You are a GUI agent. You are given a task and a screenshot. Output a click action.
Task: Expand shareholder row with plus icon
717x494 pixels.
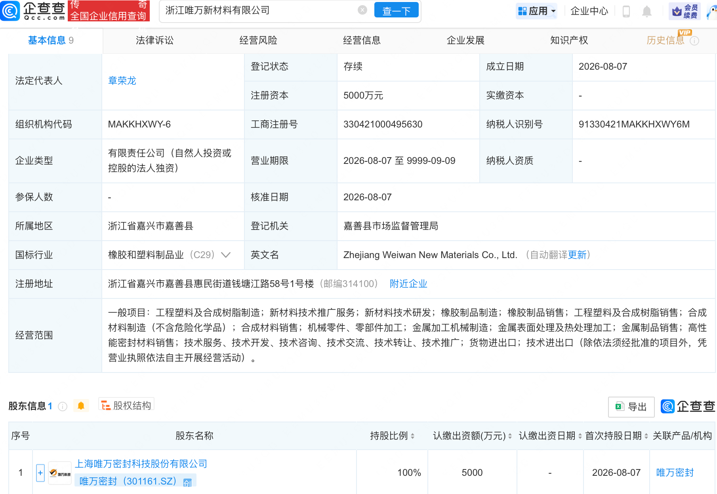click(40, 473)
